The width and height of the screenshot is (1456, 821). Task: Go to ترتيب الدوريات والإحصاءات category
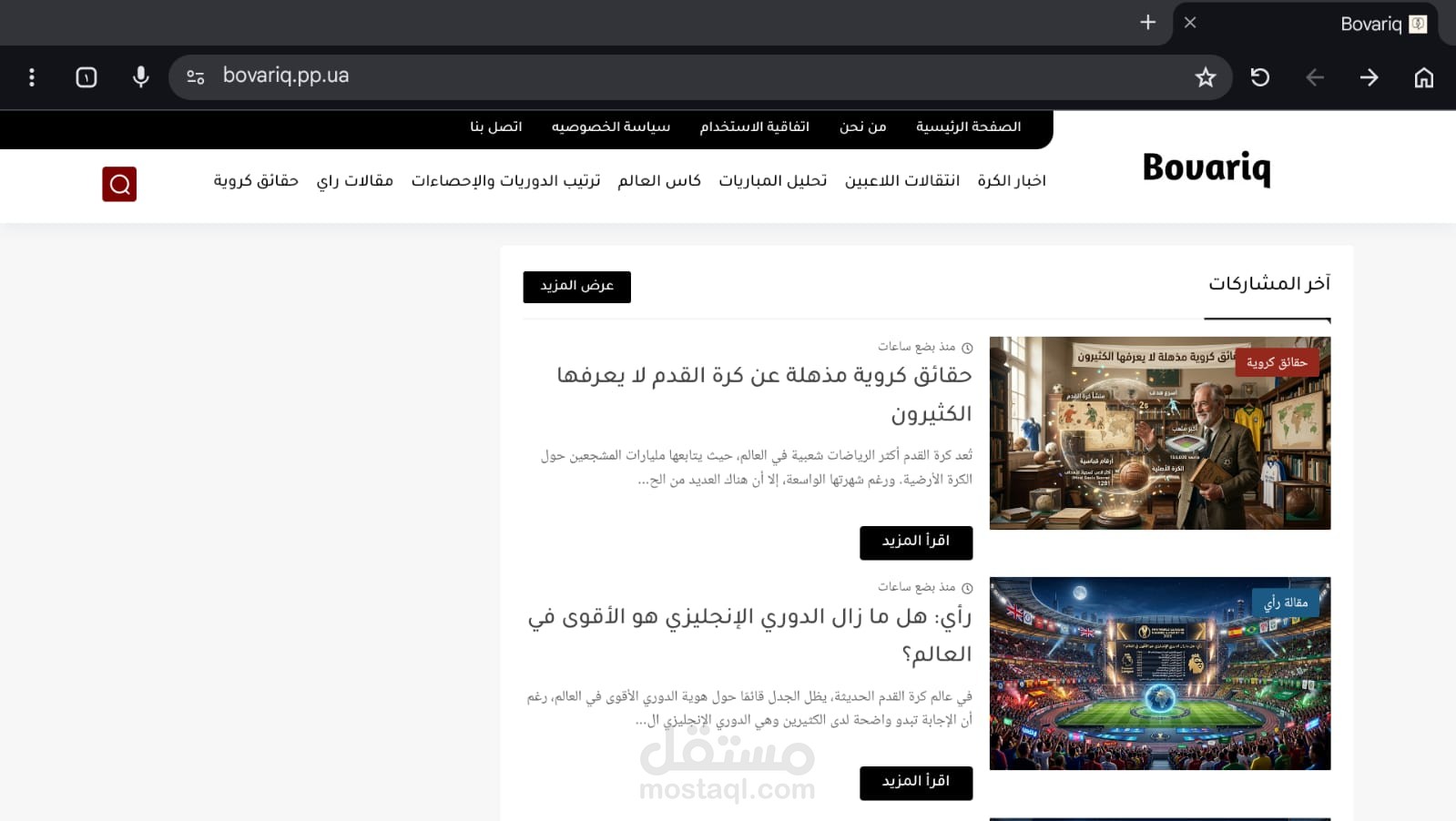click(x=505, y=181)
